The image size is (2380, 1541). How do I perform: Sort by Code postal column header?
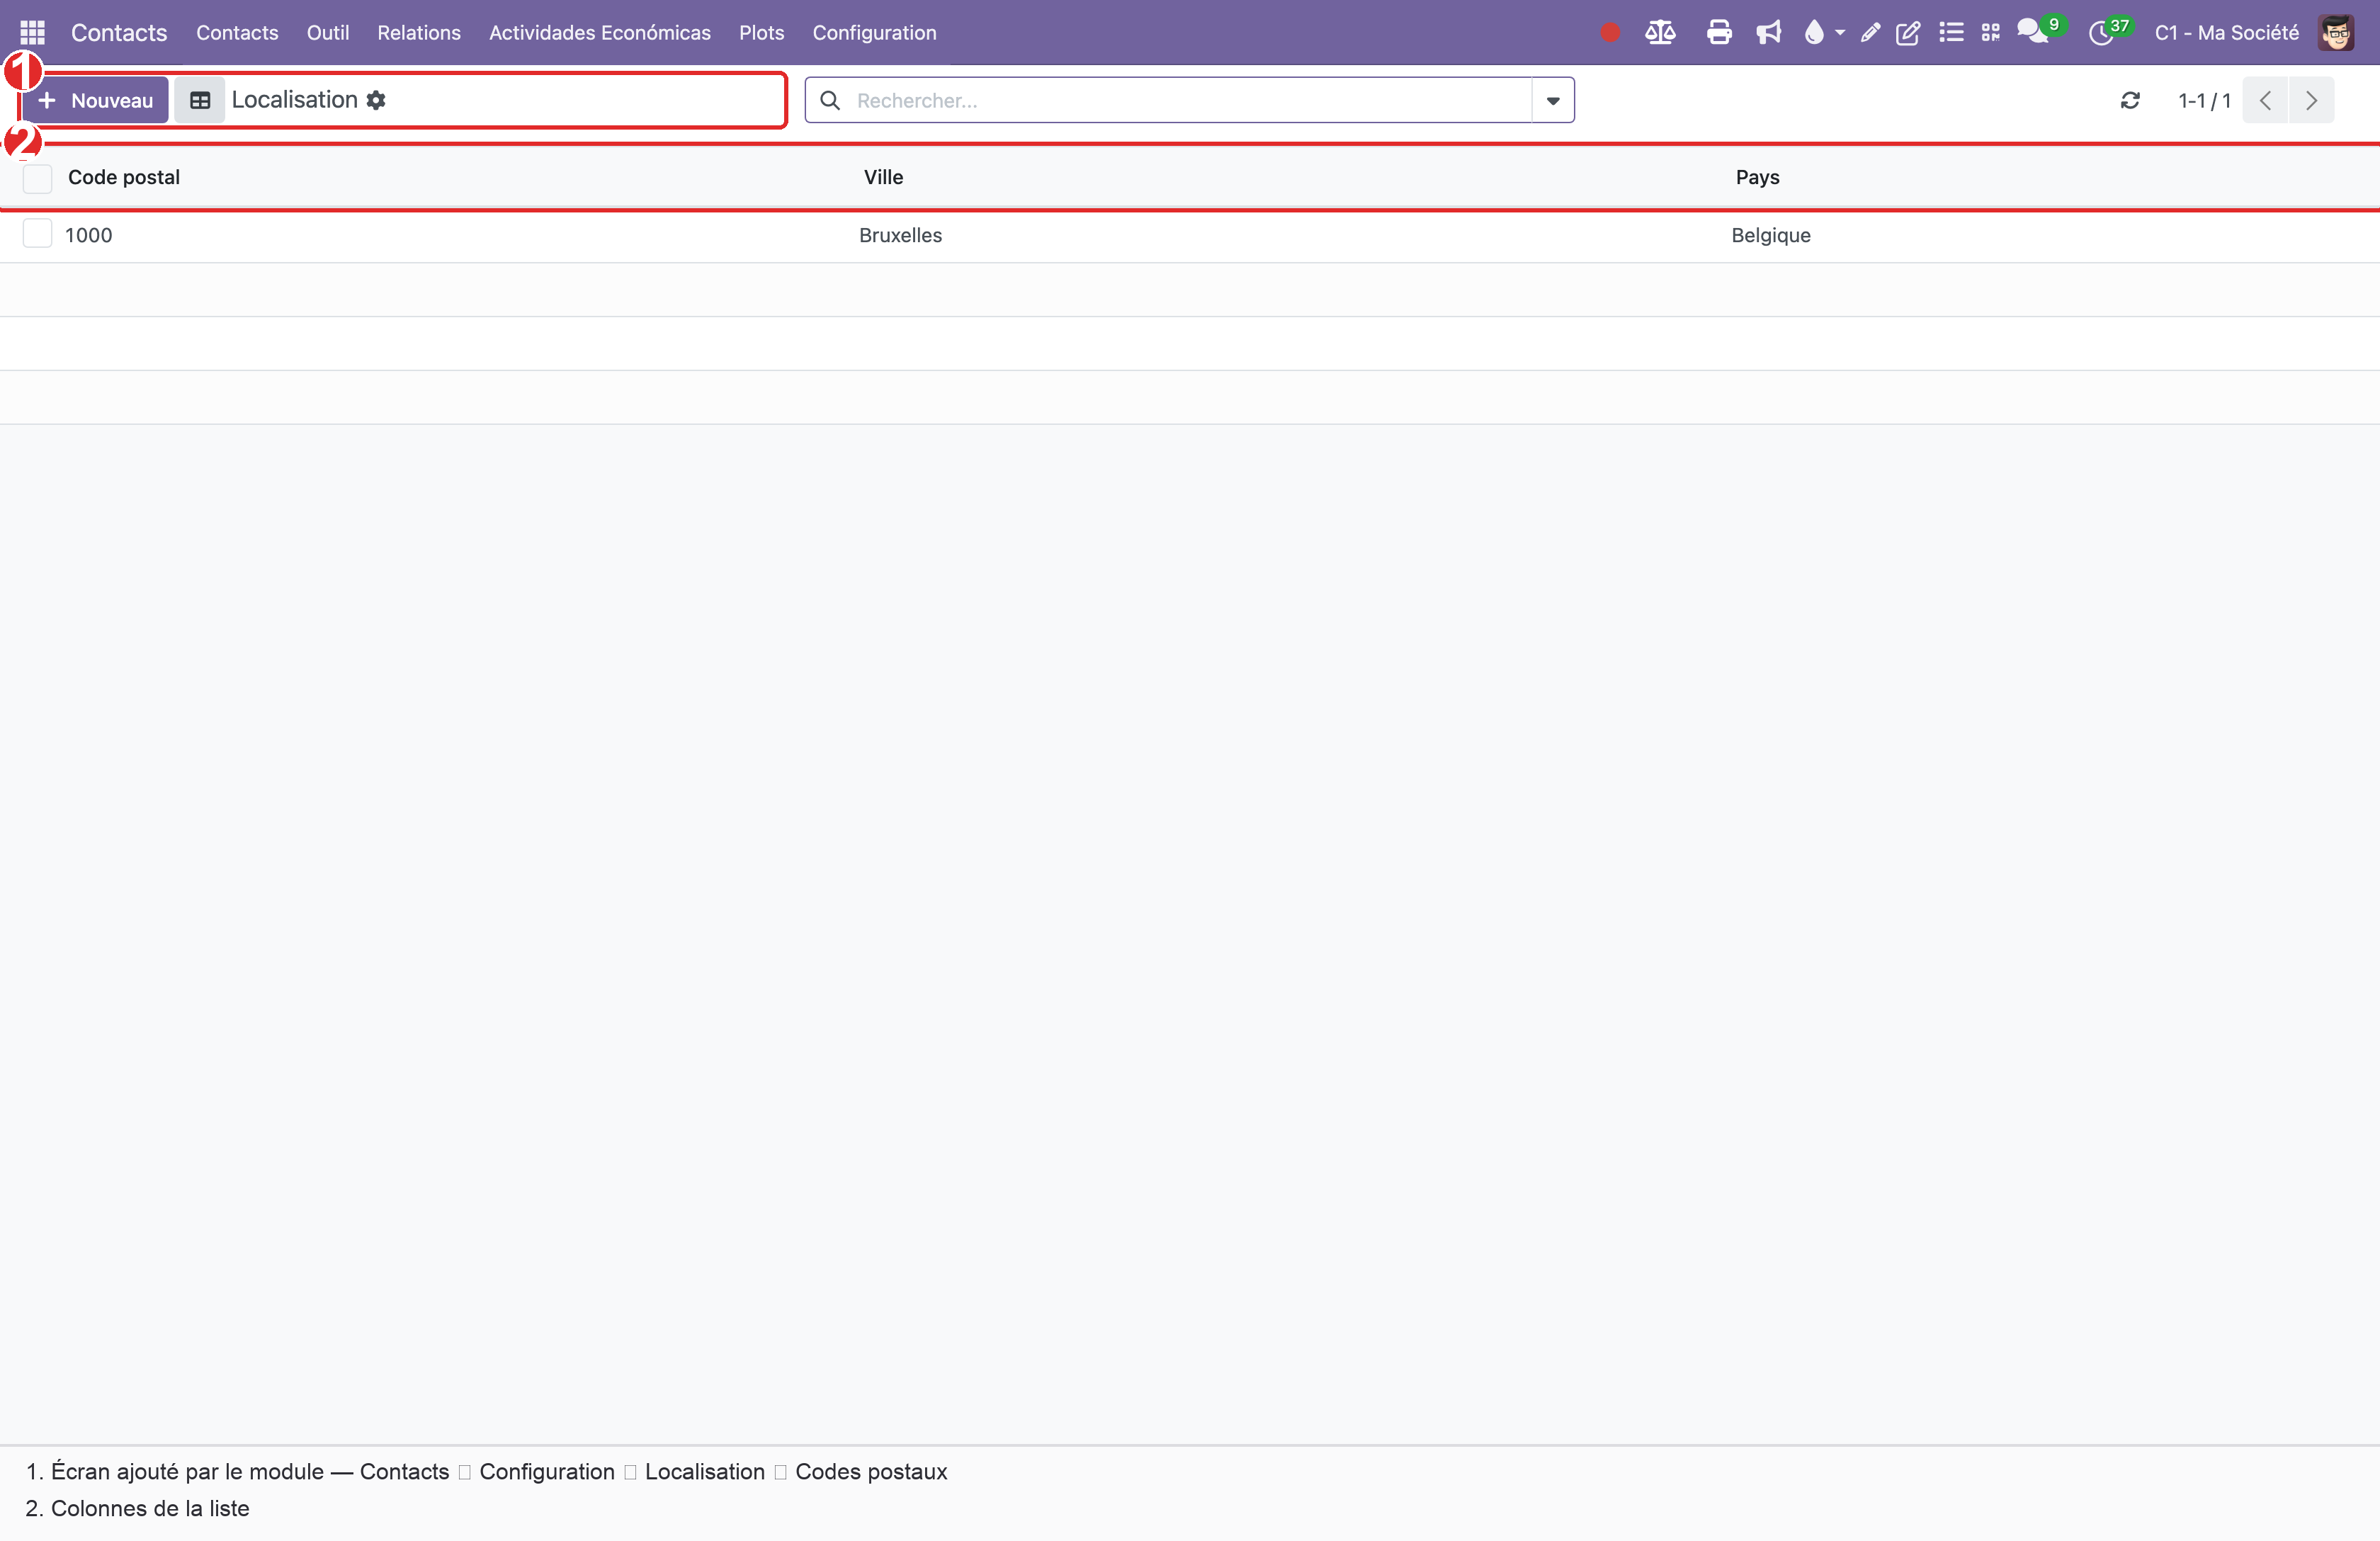(124, 177)
